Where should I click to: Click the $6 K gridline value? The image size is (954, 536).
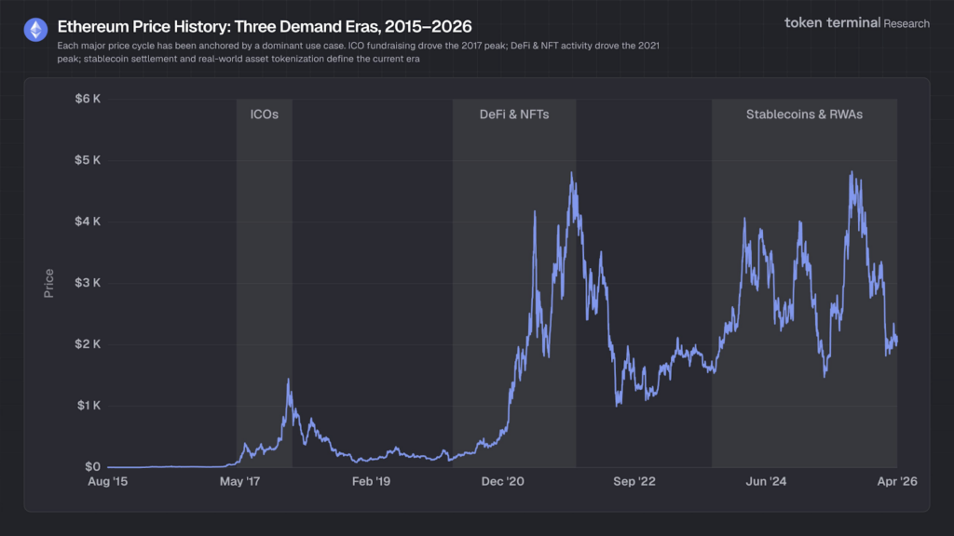(x=89, y=99)
